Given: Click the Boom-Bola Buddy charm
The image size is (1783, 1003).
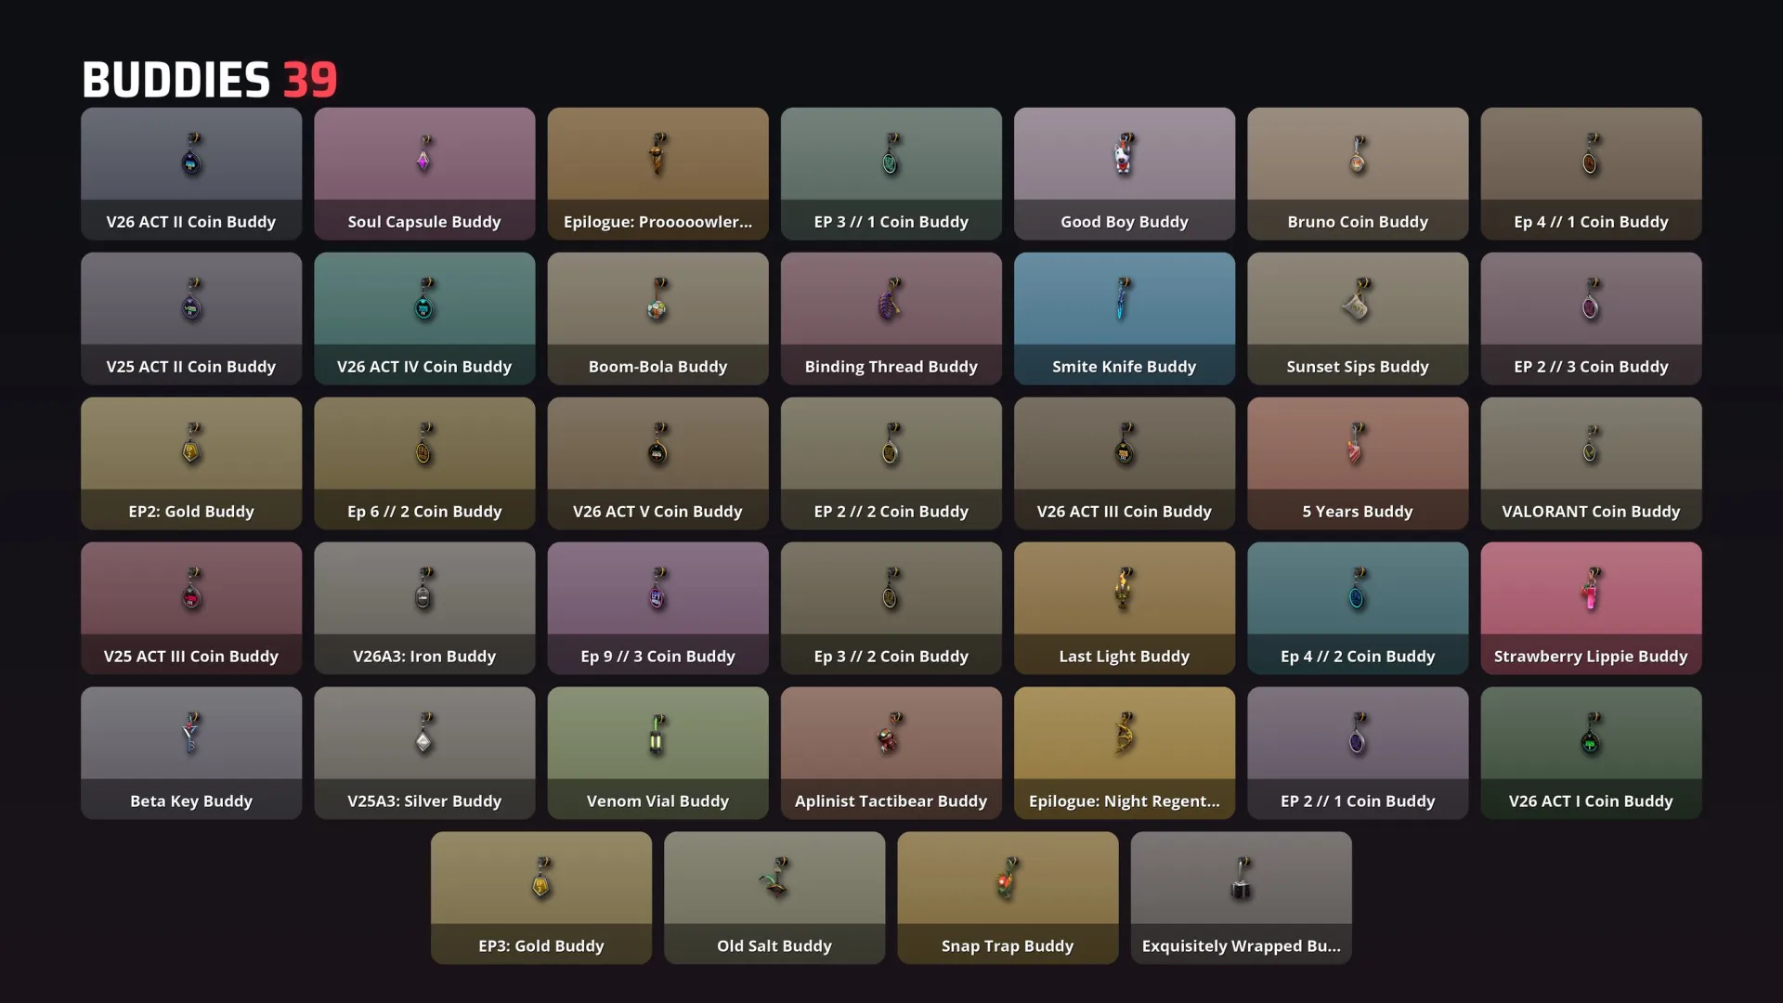Looking at the screenshot, I should (x=657, y=299).
